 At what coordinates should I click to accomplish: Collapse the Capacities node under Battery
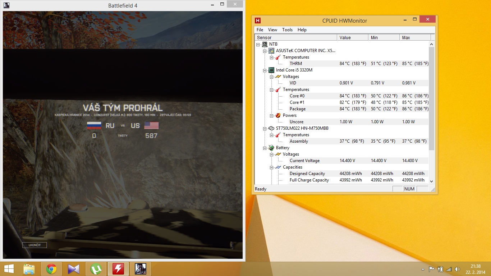(x=272, y=167)
